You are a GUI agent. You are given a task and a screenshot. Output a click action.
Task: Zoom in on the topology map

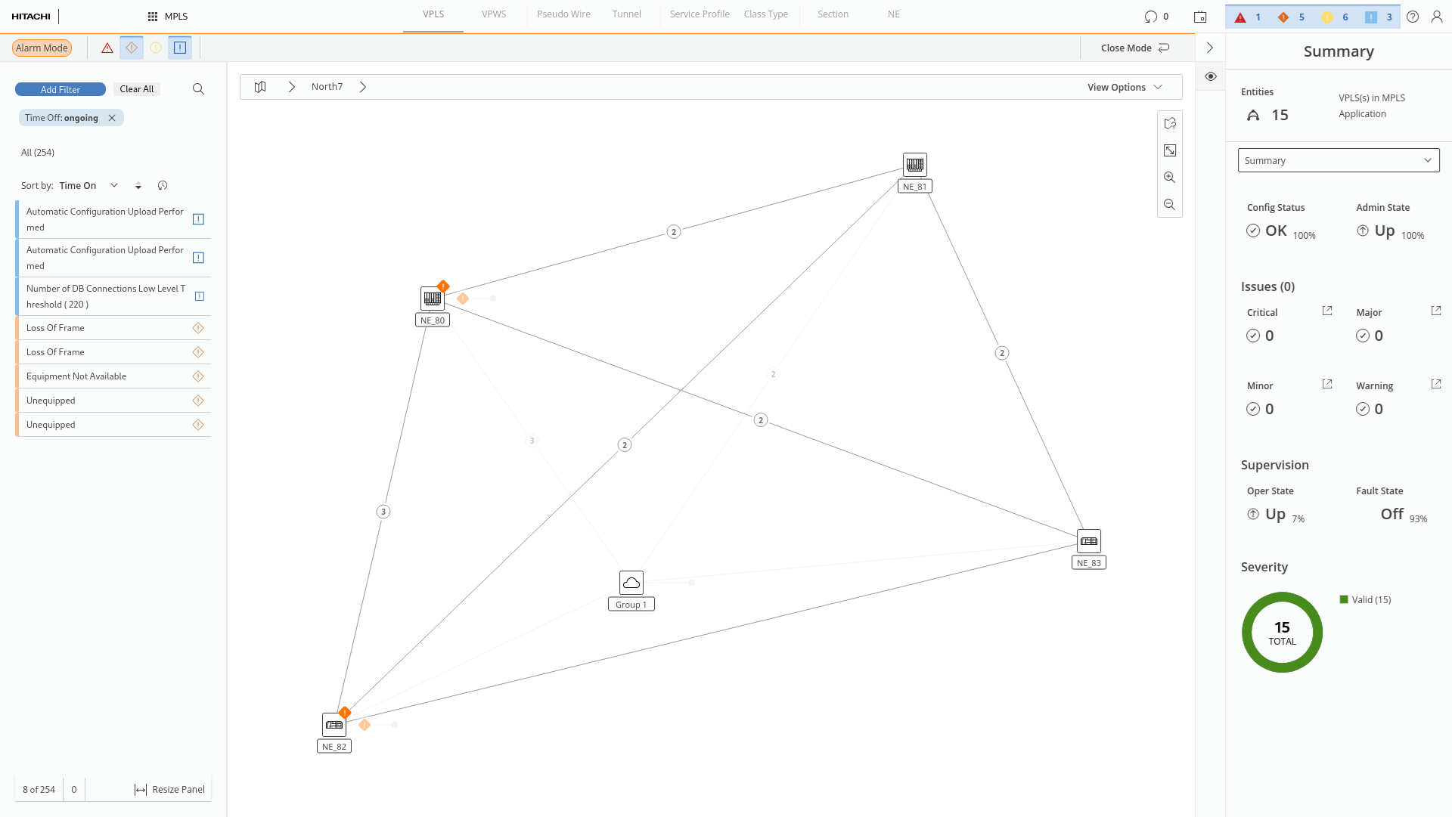coord(1170,178)
